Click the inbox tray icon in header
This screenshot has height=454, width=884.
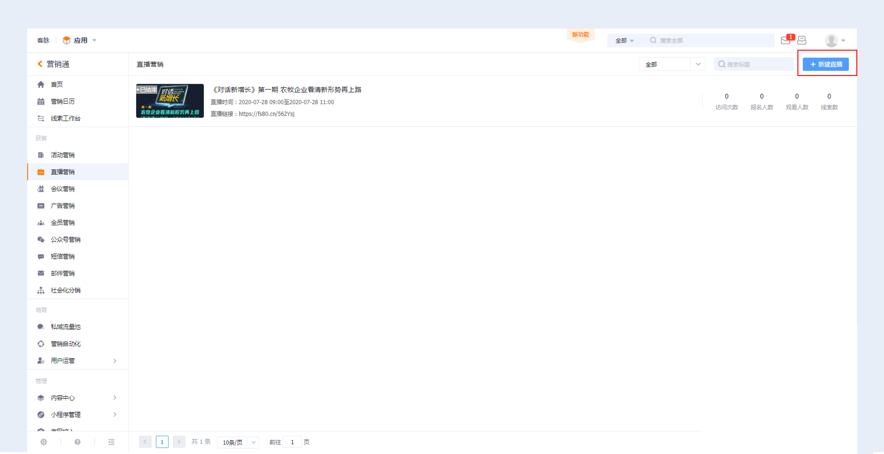(802, 41)
